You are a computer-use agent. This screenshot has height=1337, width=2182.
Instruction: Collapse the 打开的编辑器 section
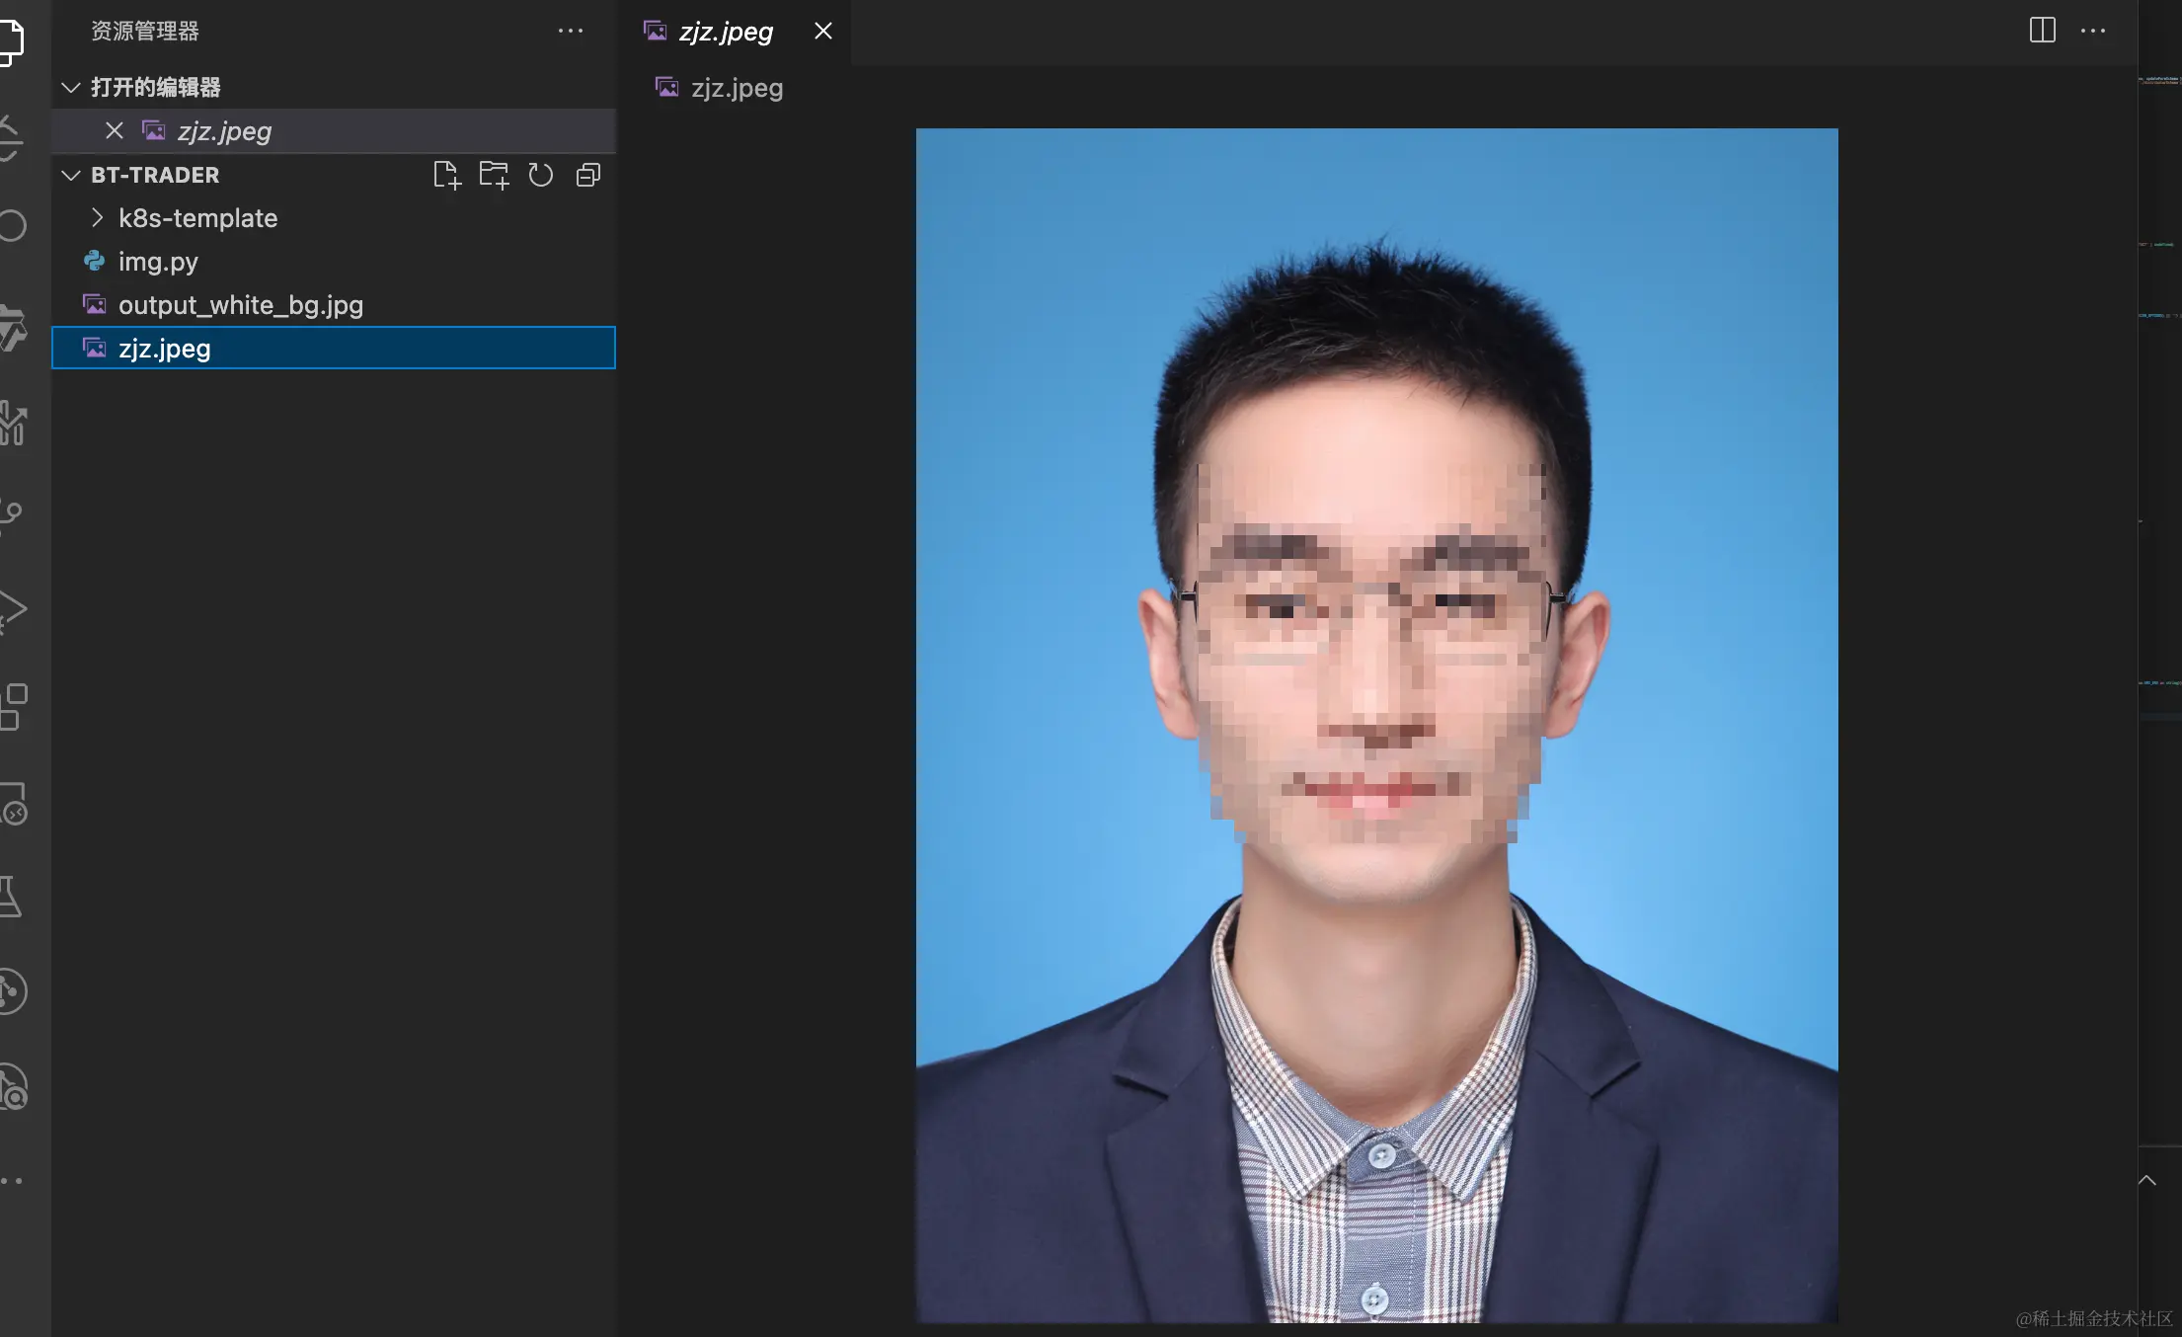click(x=71, y=87)
